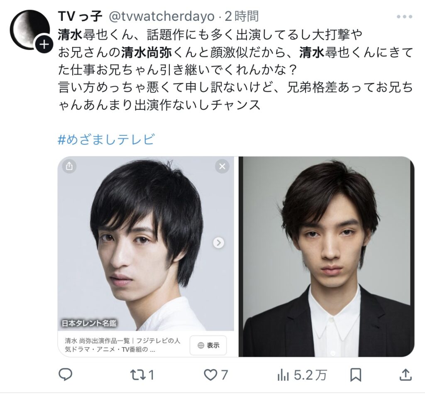This screenshot has height=394, width=425.
Task: Advance to next image with the right chevron
Action: (218, 243)
